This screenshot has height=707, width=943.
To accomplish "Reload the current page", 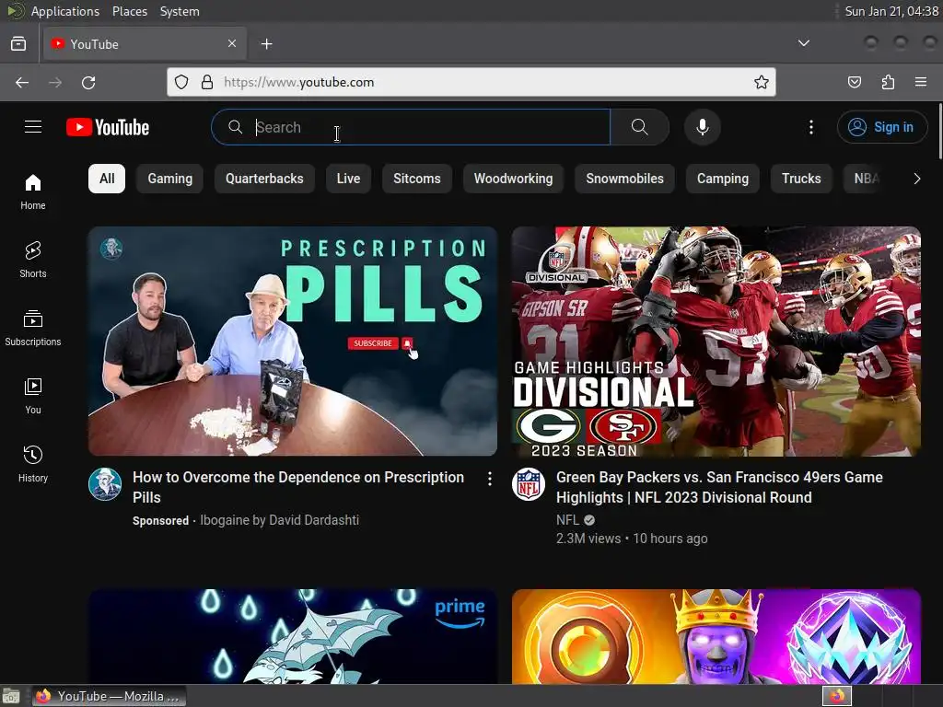I will [88, 82].
